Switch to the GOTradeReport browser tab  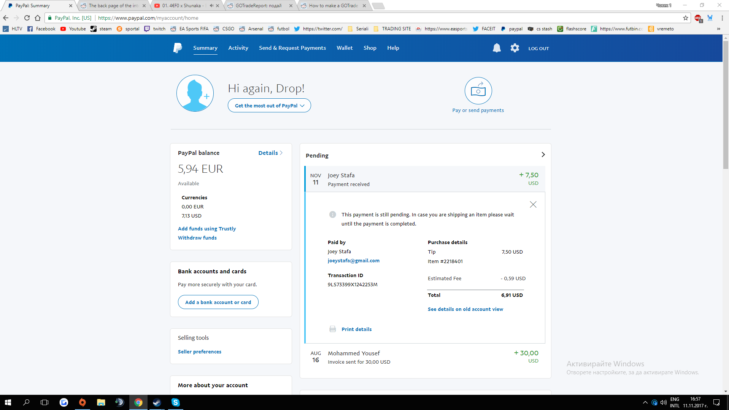260,6
